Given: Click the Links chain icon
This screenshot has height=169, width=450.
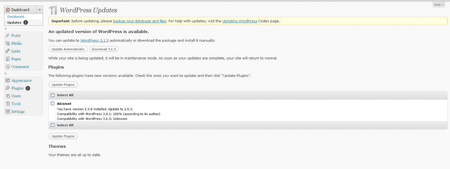Looking at the screenshot, I should tap(8, 51).
